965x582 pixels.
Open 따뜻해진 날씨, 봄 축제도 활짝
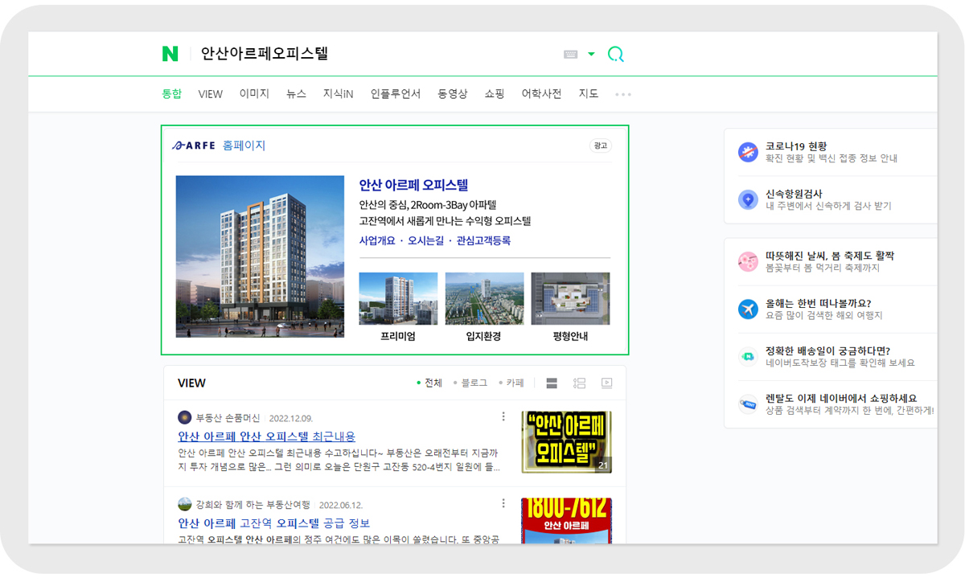(830, 256)
